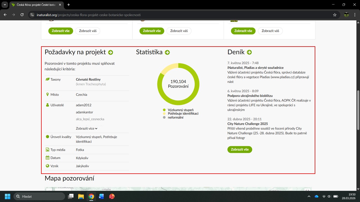Open Statistika via its green arrow icon
The height and width of the screenshot is (202, 360).
tap(167, 52)
